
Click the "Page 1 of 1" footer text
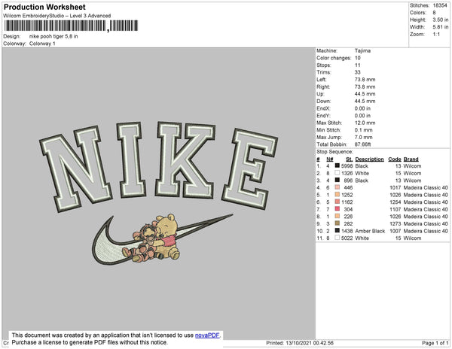tap(435, 343)
